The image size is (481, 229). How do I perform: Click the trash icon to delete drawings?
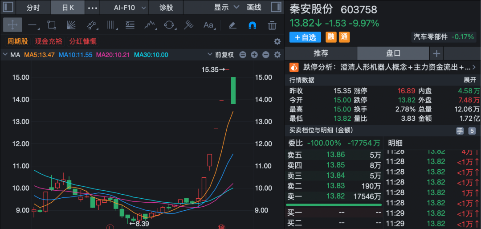coord(272,25)
